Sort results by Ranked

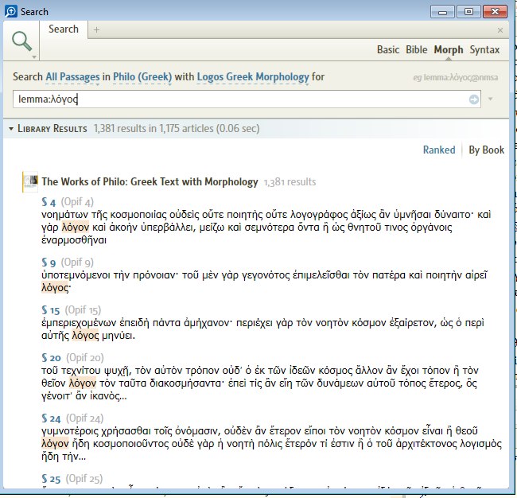pyautogui.click(x=439, y=150)
